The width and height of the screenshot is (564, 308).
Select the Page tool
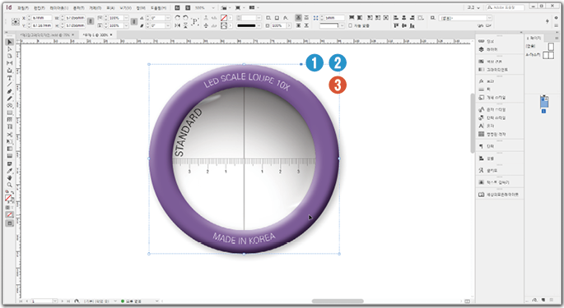pos(10,56)
